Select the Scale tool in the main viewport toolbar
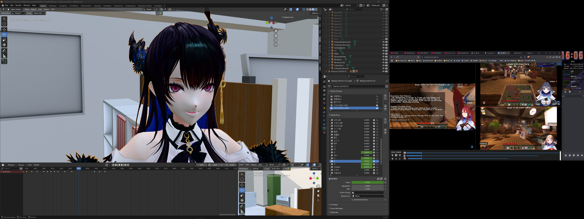This screenshot has height=219, width=584. (4, 40)
